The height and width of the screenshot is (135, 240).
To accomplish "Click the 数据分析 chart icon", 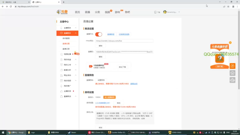I will coord(61,70).
